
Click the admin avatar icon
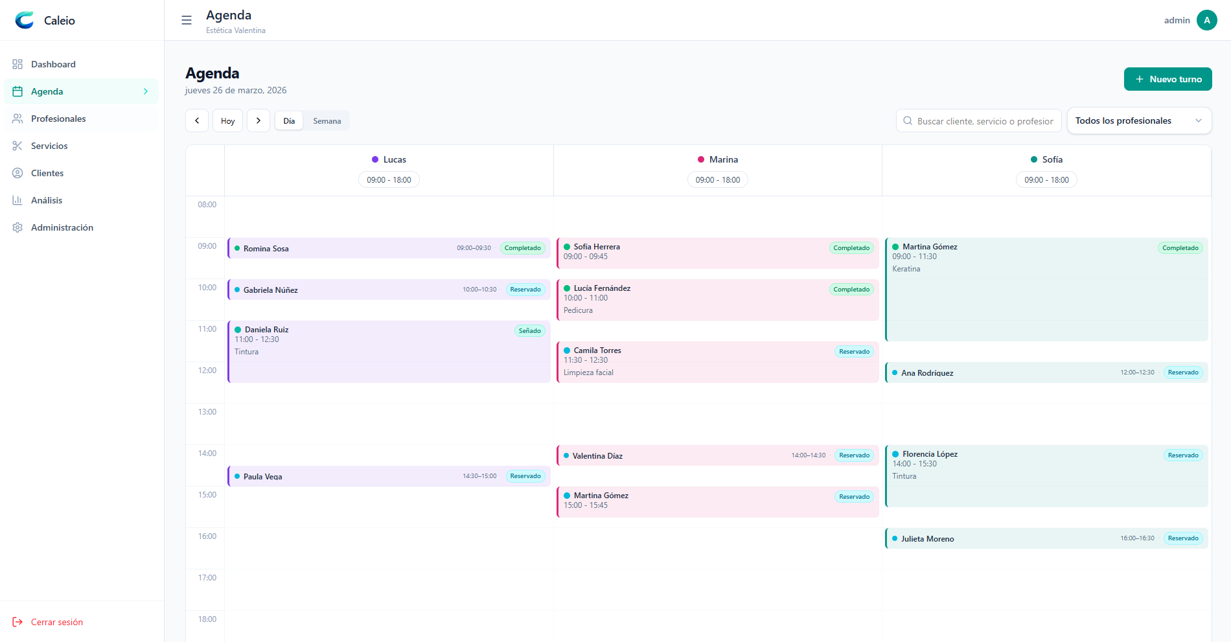pos(1206,20)
